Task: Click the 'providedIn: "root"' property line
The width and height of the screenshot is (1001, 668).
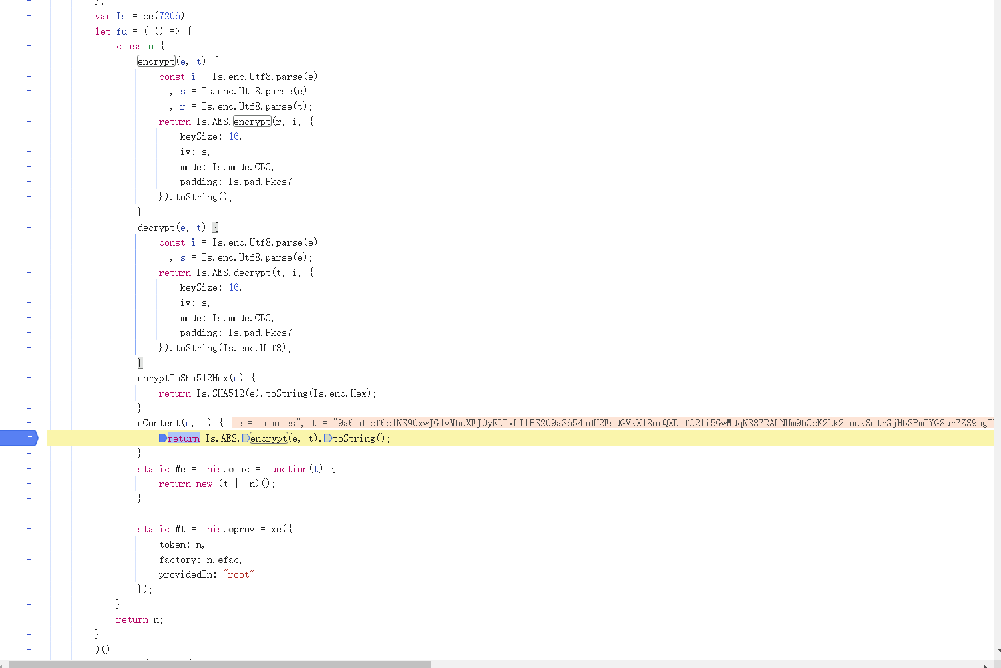Action: tap(206, 574)
